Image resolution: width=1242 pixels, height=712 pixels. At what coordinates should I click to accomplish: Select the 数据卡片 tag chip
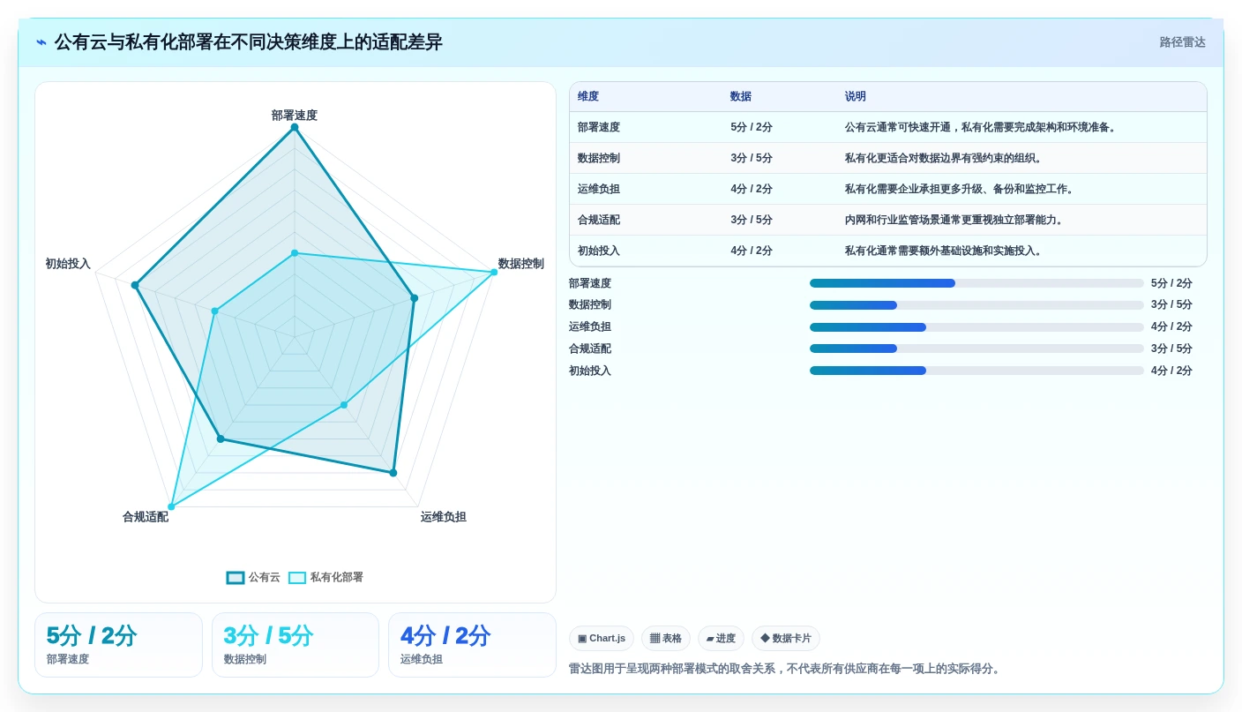(785, 639)
